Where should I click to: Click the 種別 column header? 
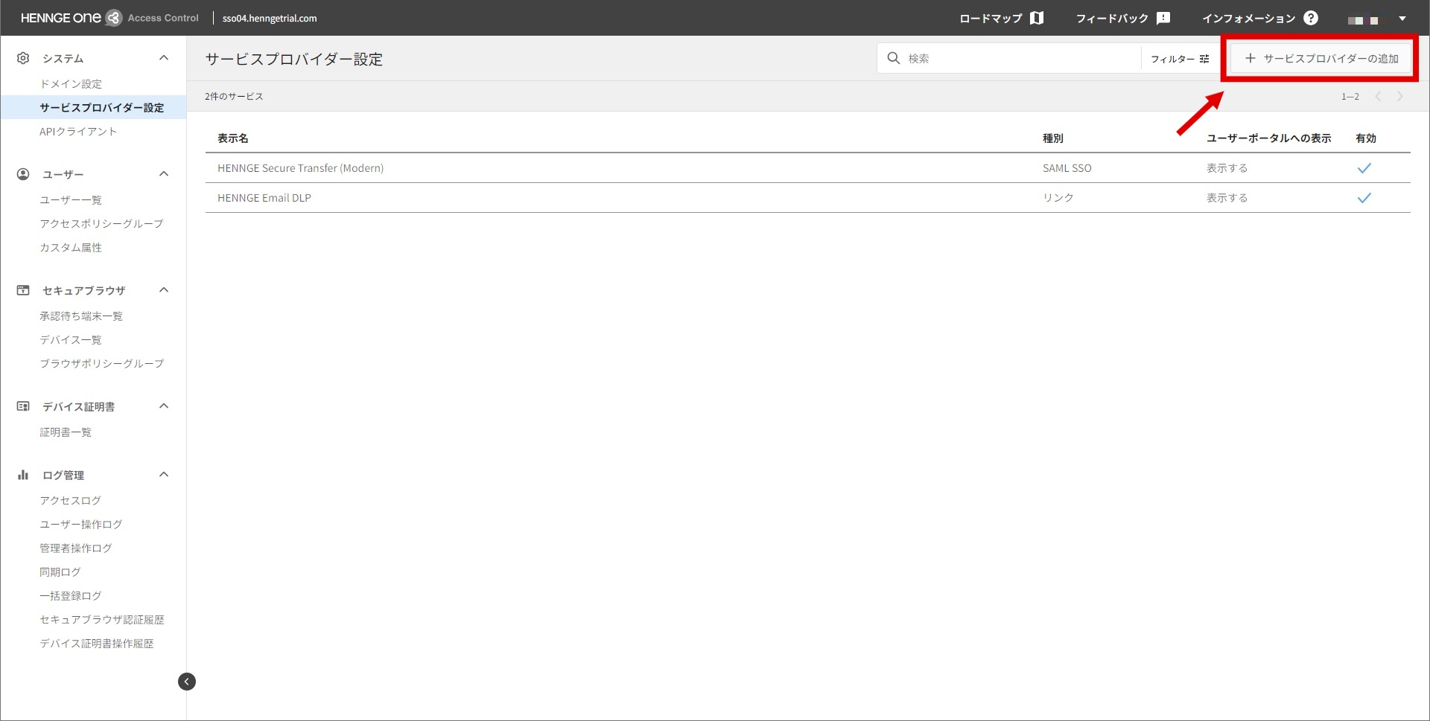[1053, 138]
